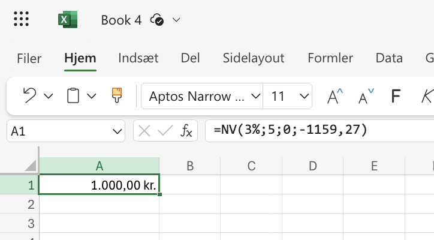Toggle bold formatting with F button

click(x=396, y=96)
